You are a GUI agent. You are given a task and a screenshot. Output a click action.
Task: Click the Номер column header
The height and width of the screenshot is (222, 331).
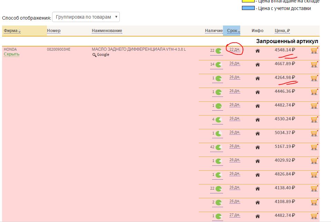[x=53, y=31]
